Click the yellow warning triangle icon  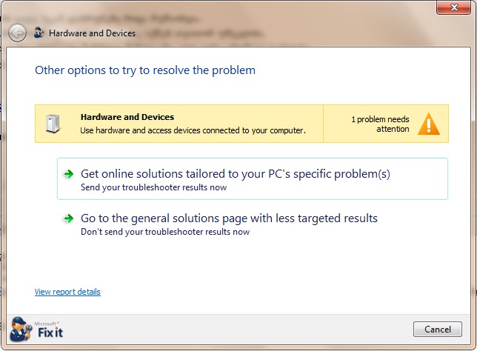[x=428, y=124]
